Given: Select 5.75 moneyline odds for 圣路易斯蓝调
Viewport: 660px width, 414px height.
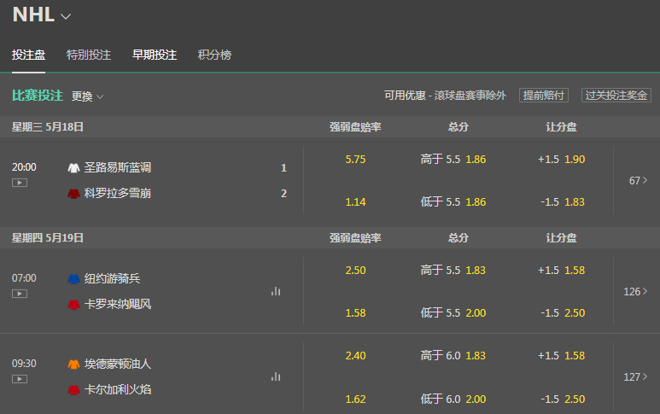Looking at the screenshot, I should click(x=355, y=160).
